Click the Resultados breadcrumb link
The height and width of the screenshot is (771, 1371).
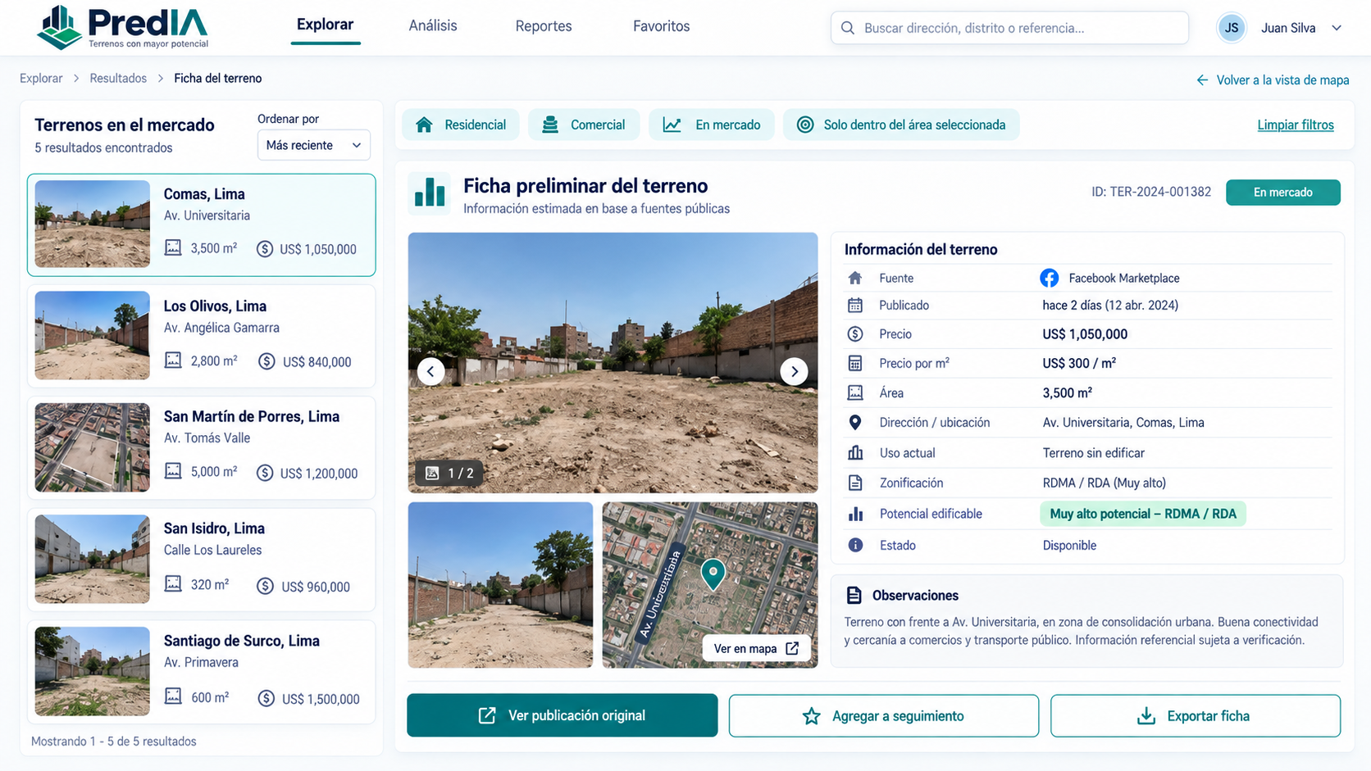pyautogui.click(x=118, y=78)
